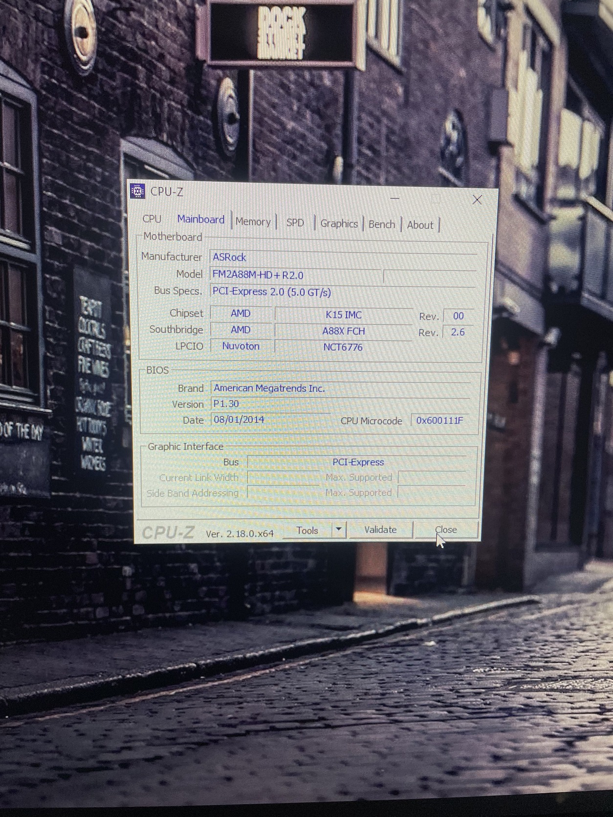Open the SPD tab

click(x=295, y=222)
